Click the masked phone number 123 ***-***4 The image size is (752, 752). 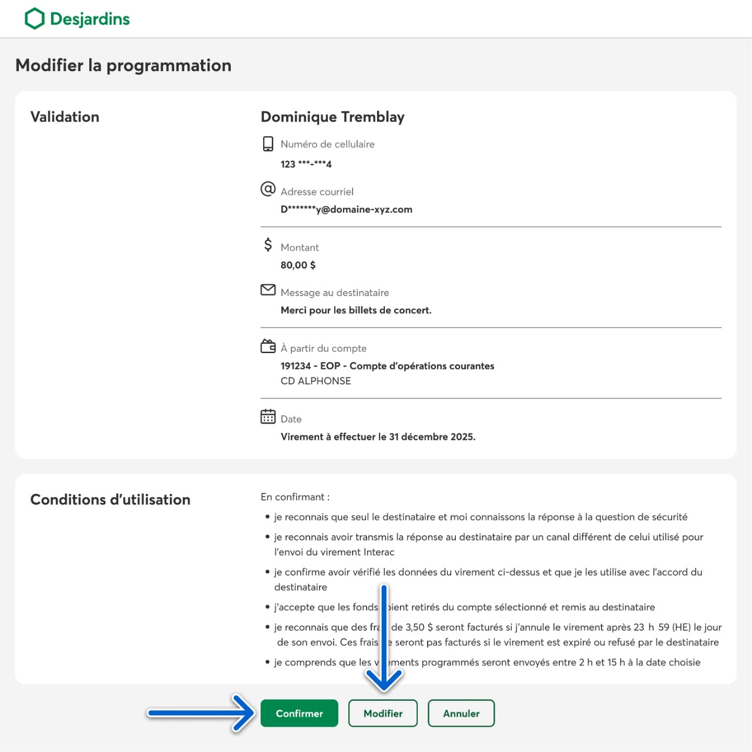point(306,164)
